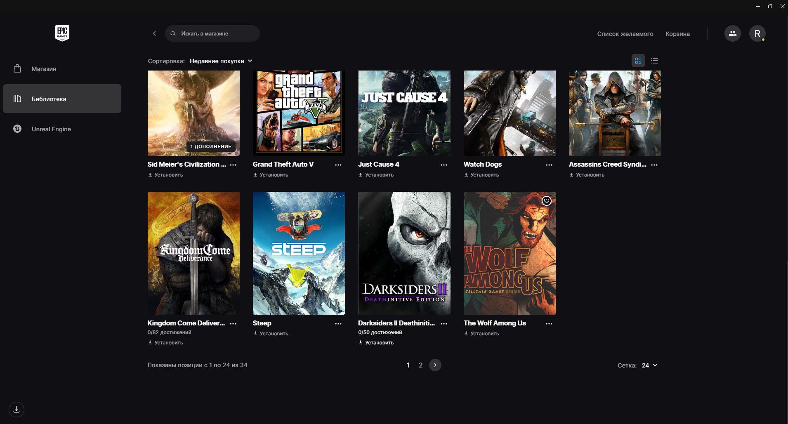Screen dimensions: 788x424
Task: Click the Just Cause 4 title text
Action: 379,164
